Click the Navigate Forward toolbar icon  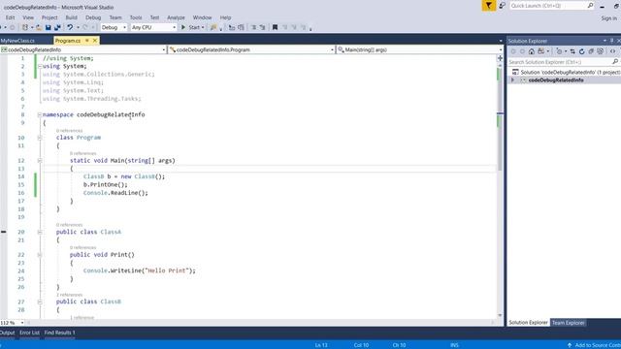tap(13, 28)
